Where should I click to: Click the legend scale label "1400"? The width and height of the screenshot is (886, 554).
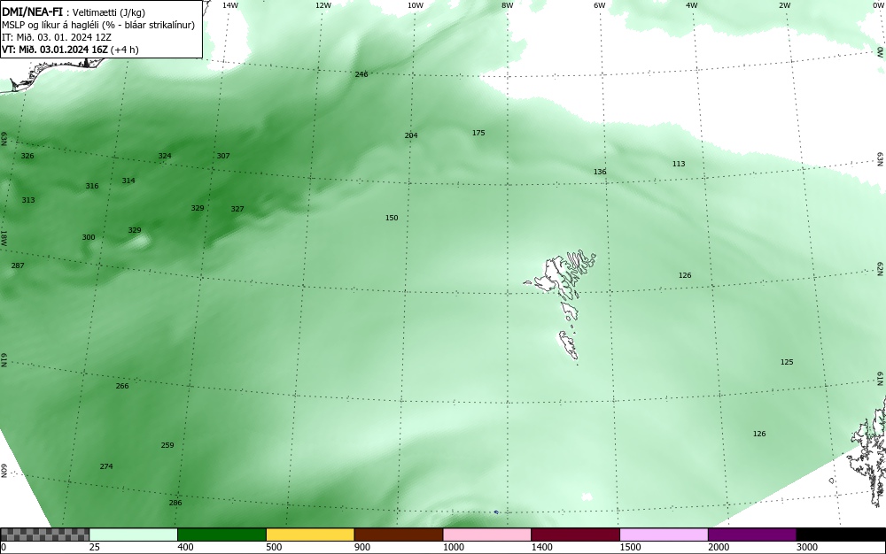tap(542, 547)
